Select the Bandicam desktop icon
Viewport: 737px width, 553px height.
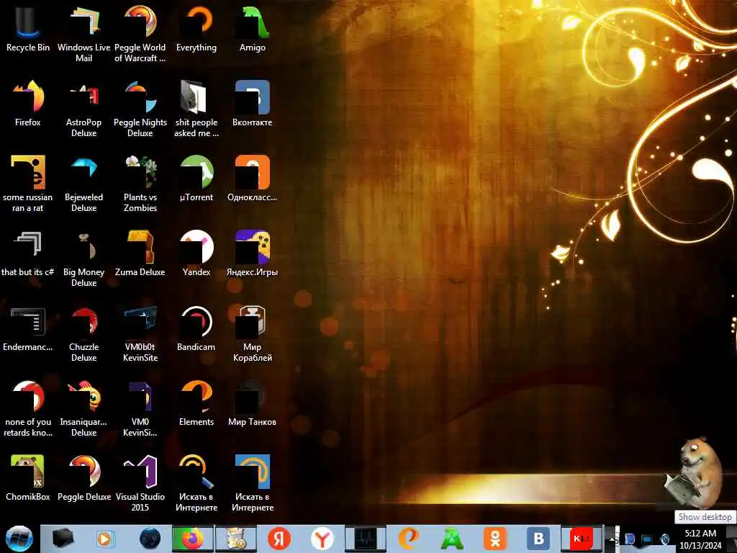pos(196,328)
